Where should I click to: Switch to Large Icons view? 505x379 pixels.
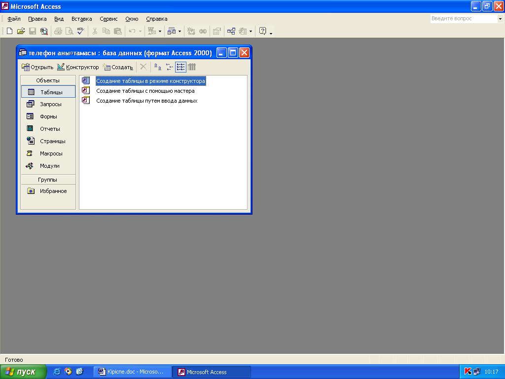tap(157, 67)
